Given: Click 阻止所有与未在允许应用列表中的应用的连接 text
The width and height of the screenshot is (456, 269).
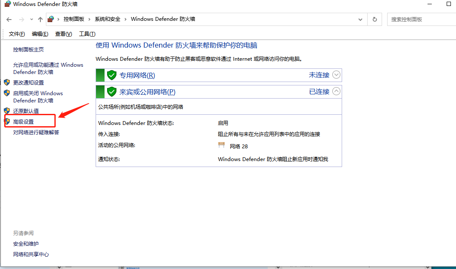Looking at the screenshot, I should tap(269, 134).
